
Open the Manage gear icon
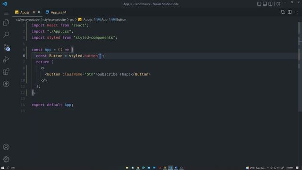pos(6,159)
